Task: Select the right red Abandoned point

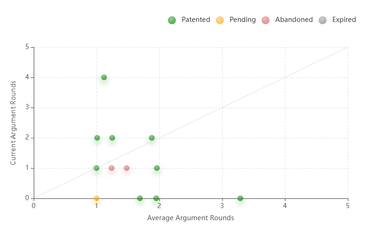Action: (x=127, y=168)
